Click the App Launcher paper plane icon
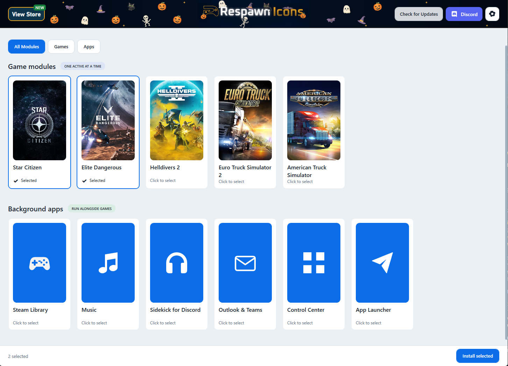The height and width of the screenshot is (366, 508). 382,263
